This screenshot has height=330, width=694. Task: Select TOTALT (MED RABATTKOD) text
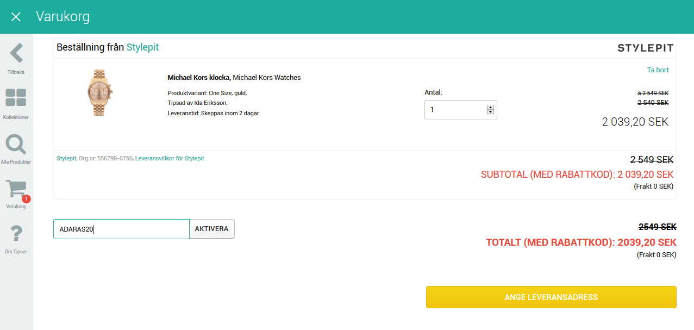pyautogui.click(x=581, y=242)
